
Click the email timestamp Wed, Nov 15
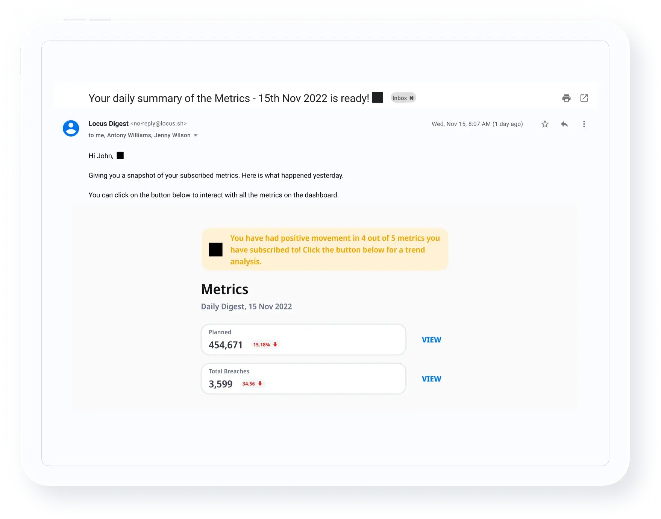477,124
